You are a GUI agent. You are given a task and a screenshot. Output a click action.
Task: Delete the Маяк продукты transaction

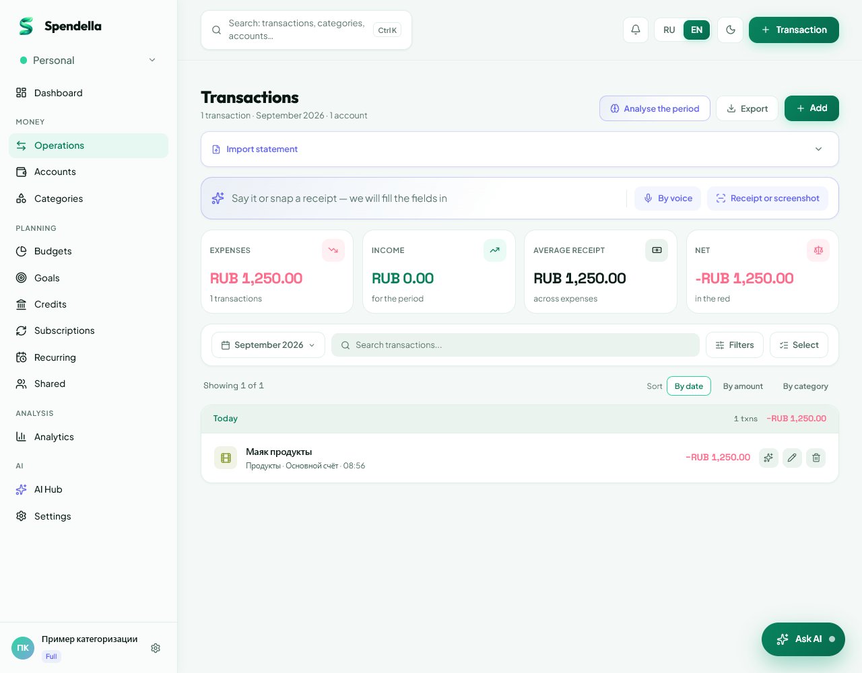coord(816,458)
